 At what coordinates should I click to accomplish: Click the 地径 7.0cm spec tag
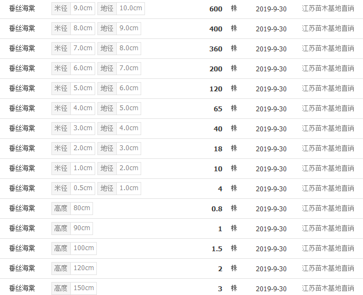coord(119,69)
